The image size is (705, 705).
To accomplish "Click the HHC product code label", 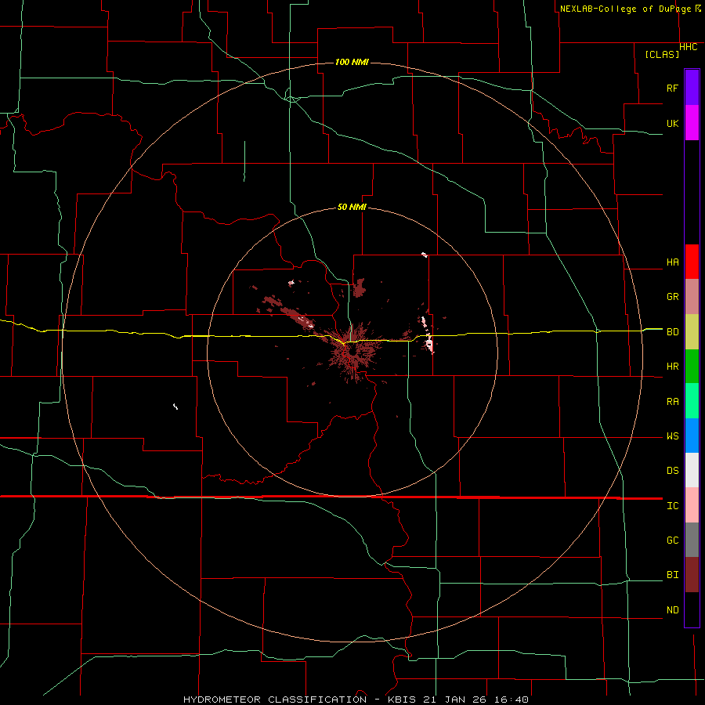I will click(688, 47).
